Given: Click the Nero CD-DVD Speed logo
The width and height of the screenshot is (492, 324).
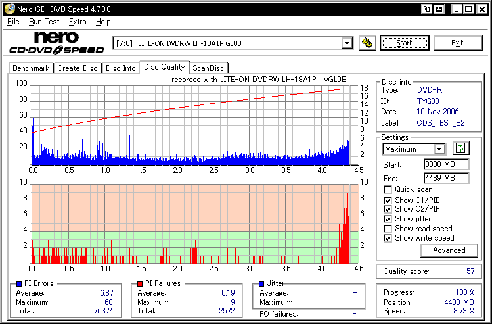Looking at the screenshot, I should pyautogui.click(x=56, y=43).
